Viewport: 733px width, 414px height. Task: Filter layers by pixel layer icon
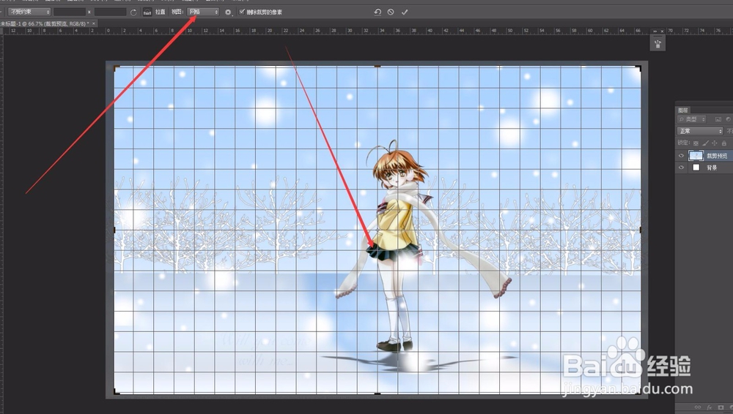(x=718, y=119)
